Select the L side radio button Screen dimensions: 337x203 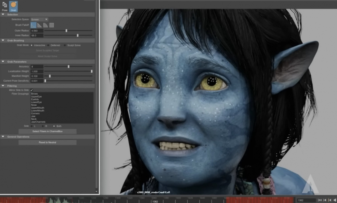coord(32,126)
